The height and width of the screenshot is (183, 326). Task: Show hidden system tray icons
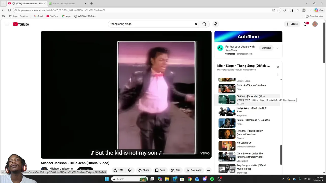click(283, 179)
